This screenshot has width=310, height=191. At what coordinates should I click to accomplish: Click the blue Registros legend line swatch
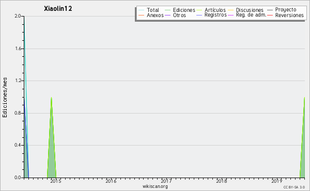(x=199, y=15)
